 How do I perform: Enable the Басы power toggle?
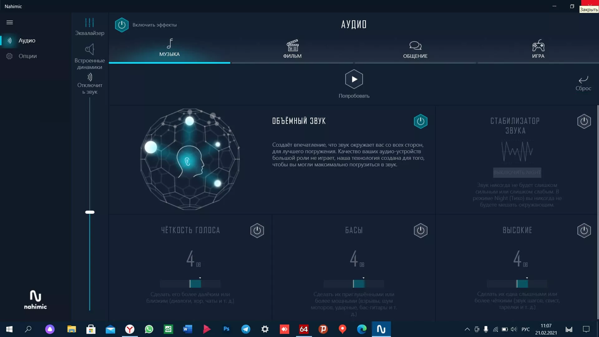(420, 231)
